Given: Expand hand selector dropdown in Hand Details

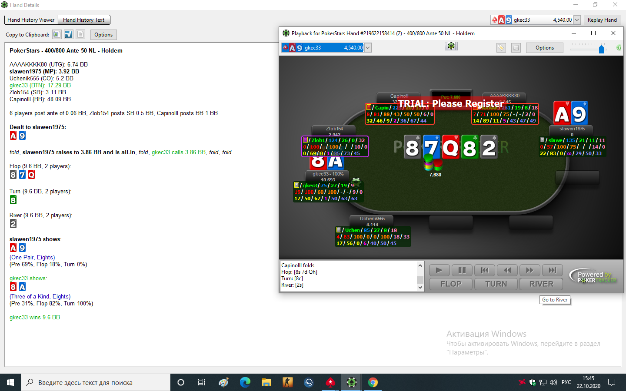Looking at the screenshot, I should (x=577, y=20).
